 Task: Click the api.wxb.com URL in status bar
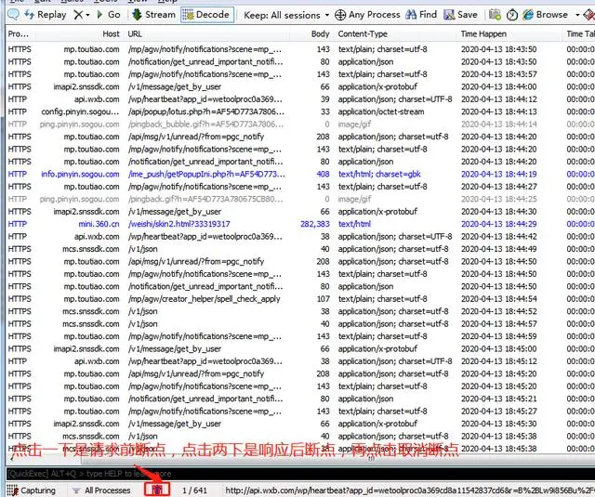click(x=410, y=490)
